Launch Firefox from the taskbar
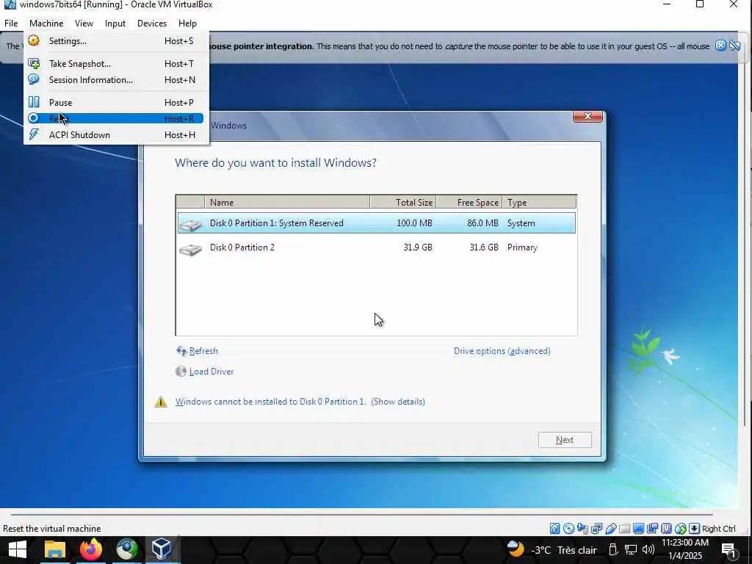This screenshot has height=564, width=752. 90,549
